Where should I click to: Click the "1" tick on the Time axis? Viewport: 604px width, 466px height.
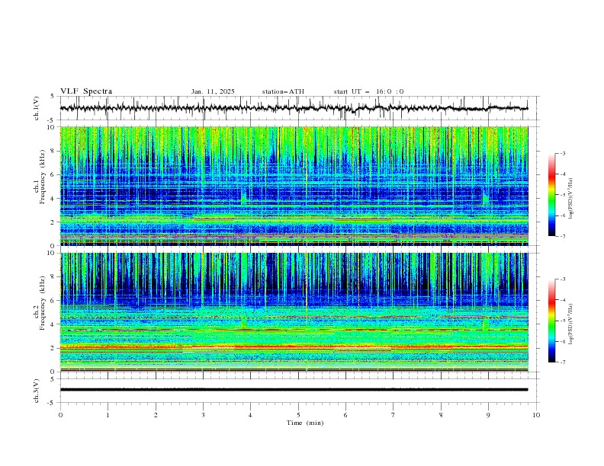click(108, 415)
